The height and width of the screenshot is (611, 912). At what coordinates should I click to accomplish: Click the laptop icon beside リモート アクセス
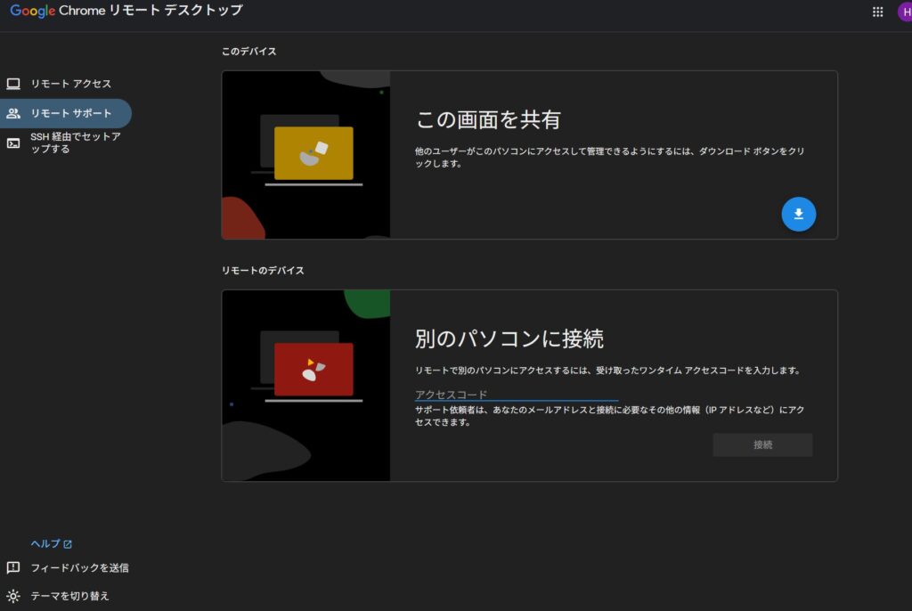click(x=13, y=84)
